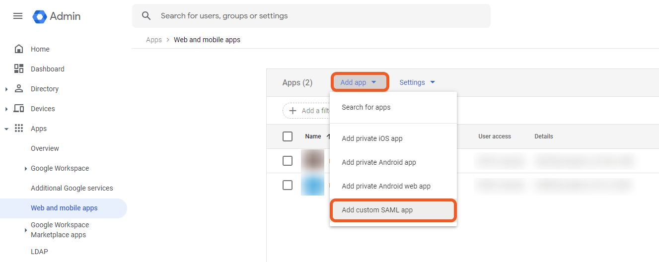Open the Settings dropdown
Image resolution: width=659 pixels, height=262 pixels.
pos(417,82)
